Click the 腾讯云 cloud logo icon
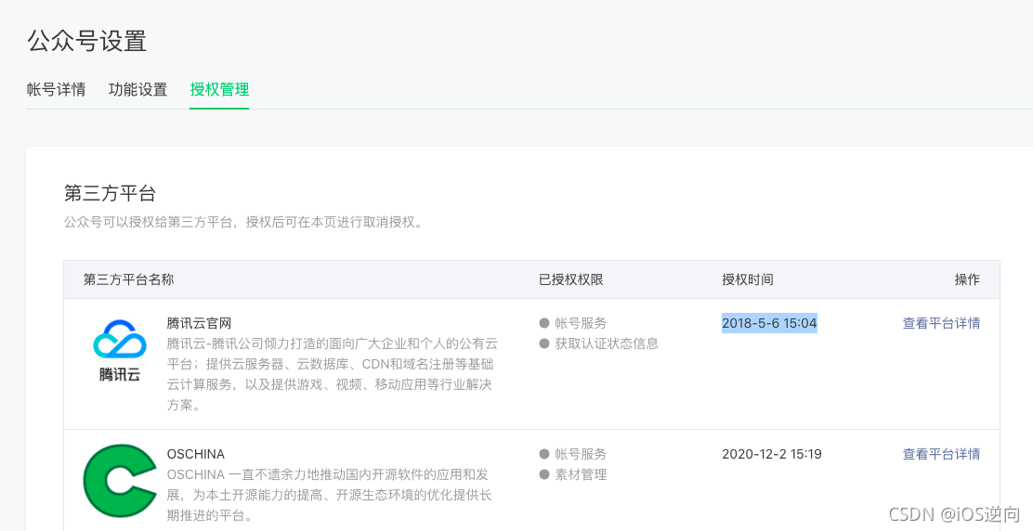This screenshot has height=531, width=1033. [119, 350]
